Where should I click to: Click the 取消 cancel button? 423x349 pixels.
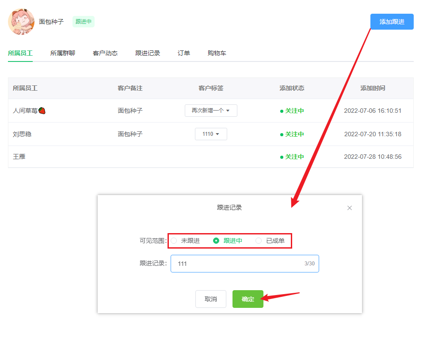pyautogui.click(x=211, y=299)
